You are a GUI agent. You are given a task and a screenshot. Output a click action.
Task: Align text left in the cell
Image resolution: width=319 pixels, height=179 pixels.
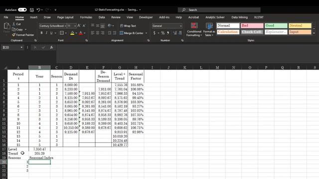[93, 33]
